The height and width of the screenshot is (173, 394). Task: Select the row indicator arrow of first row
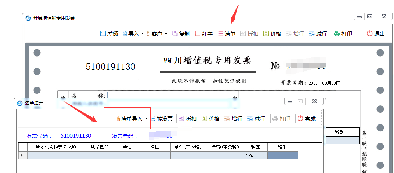coord(22,156)
